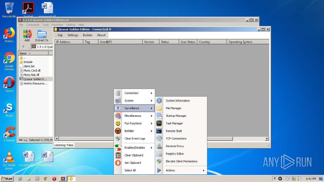Viewport: 324px width, 182px height.
Task: Expand the Enables/Disables submenu arrow
Action: click(x=152, y=148)
